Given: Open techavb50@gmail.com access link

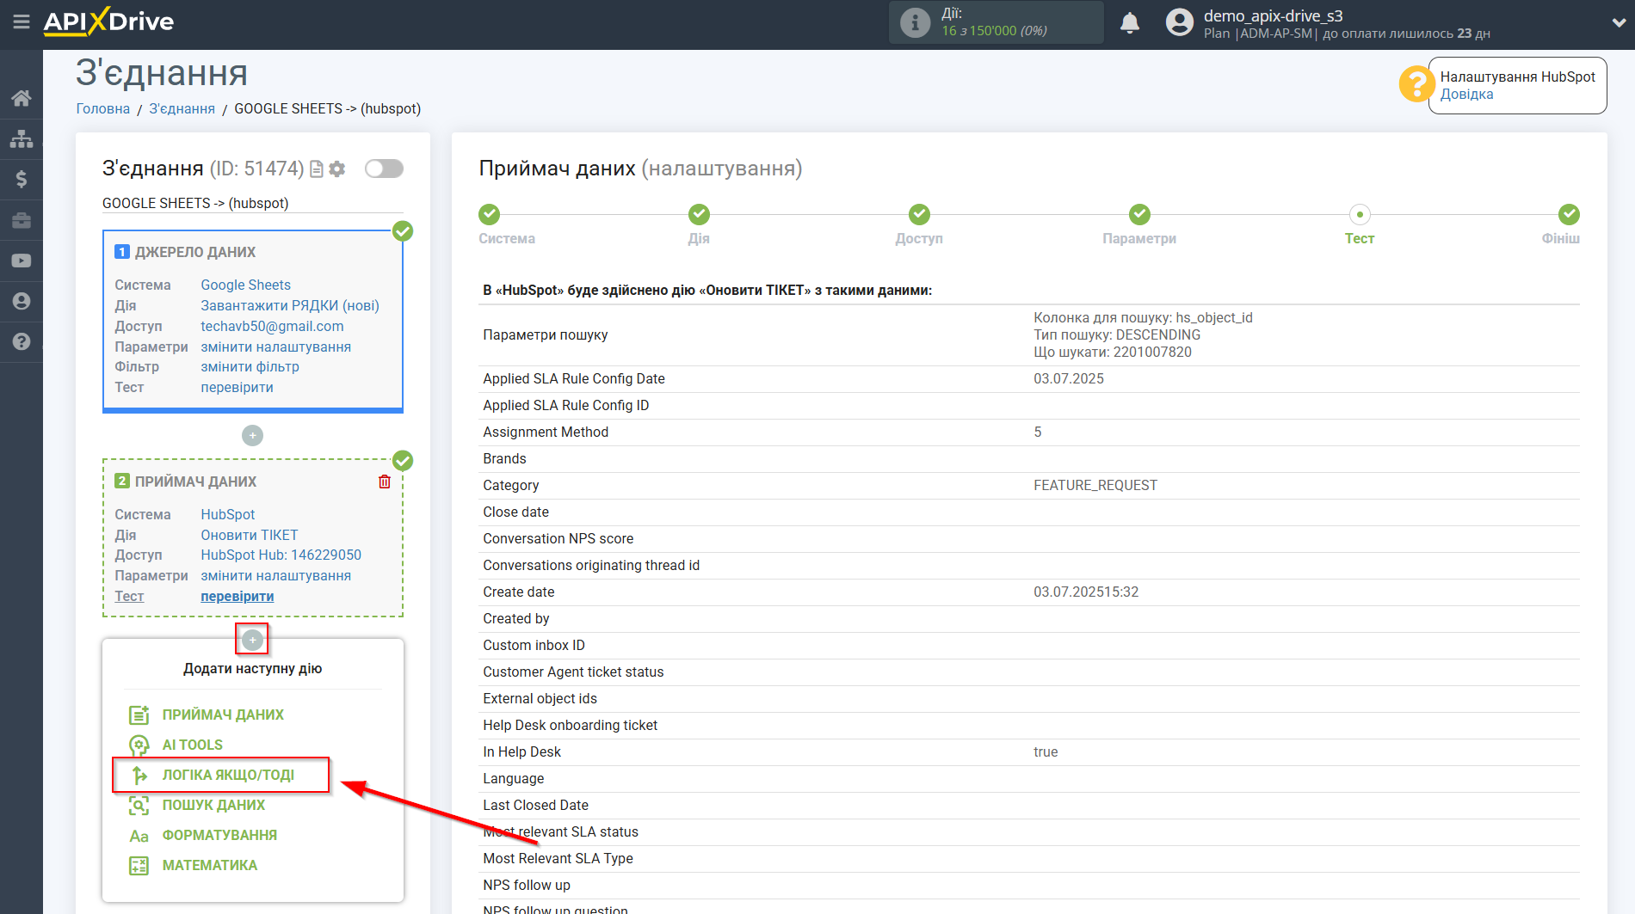Looking at the screenshot, I should (272, 326).
